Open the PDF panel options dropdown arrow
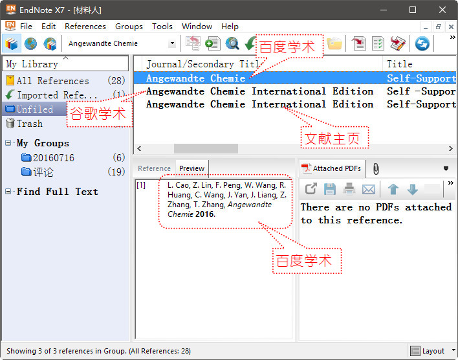 coord(446,169)
